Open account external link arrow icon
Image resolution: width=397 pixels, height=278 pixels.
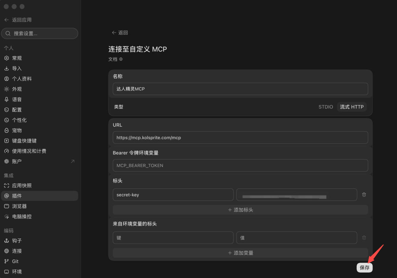(x=73, y=161)
